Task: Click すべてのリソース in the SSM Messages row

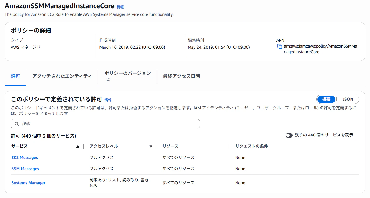Action: point(179,169)
